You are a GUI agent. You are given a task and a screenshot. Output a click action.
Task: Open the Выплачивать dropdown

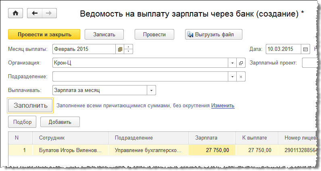point(151,90)
